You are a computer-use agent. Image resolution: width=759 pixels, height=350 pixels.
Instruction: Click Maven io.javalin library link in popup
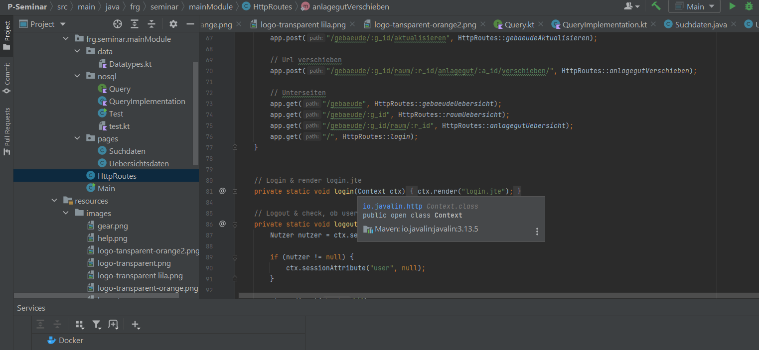[426, 229]
